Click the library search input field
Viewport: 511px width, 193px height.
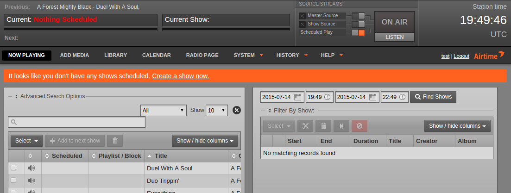tap(77, 122)
